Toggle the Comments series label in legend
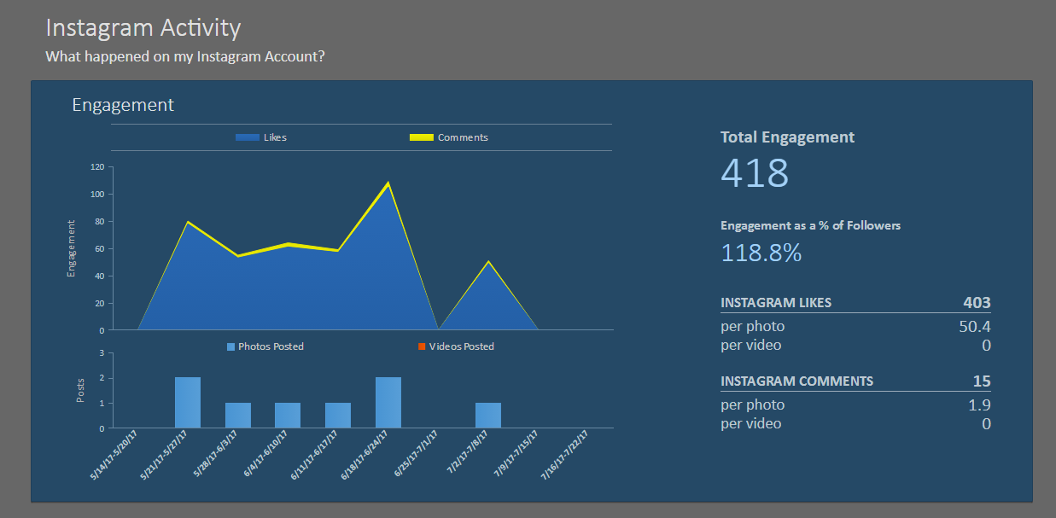Screen dimensions: 1056x518 click(x=463, y=137)
